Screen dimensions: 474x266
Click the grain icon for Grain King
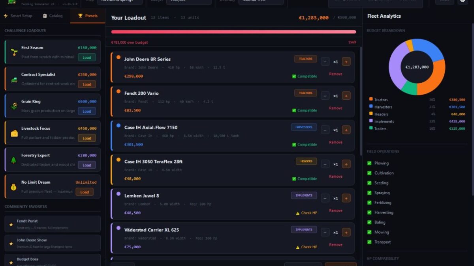click(14, 106)
